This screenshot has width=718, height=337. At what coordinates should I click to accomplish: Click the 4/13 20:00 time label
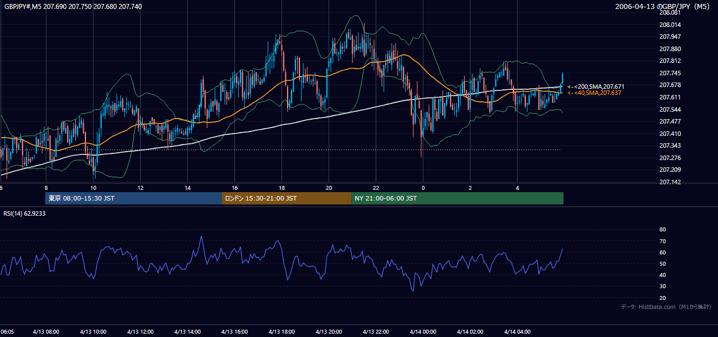click(329, 331)
